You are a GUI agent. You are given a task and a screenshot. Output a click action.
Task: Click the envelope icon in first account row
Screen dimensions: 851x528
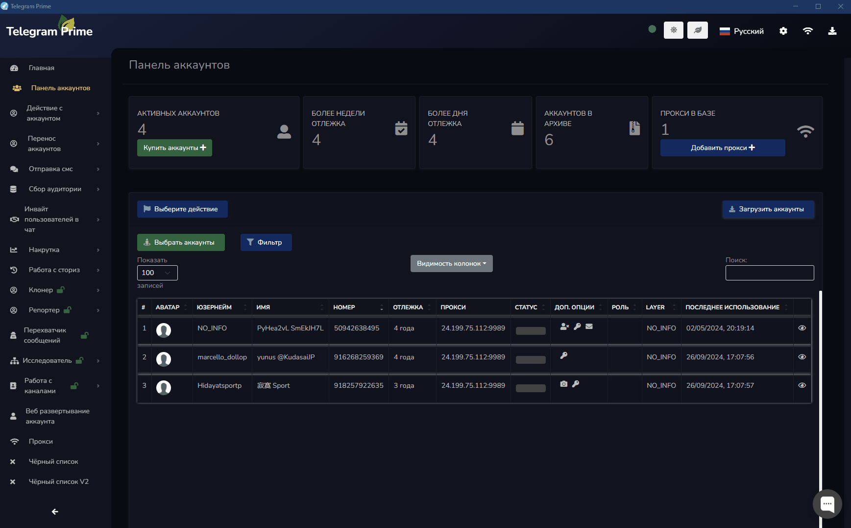coord(589,327)
